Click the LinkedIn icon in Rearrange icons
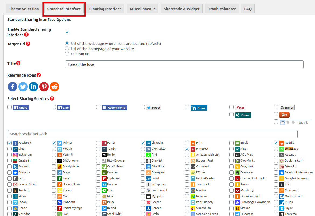315x216 pixels. click(x=34, y=87)
